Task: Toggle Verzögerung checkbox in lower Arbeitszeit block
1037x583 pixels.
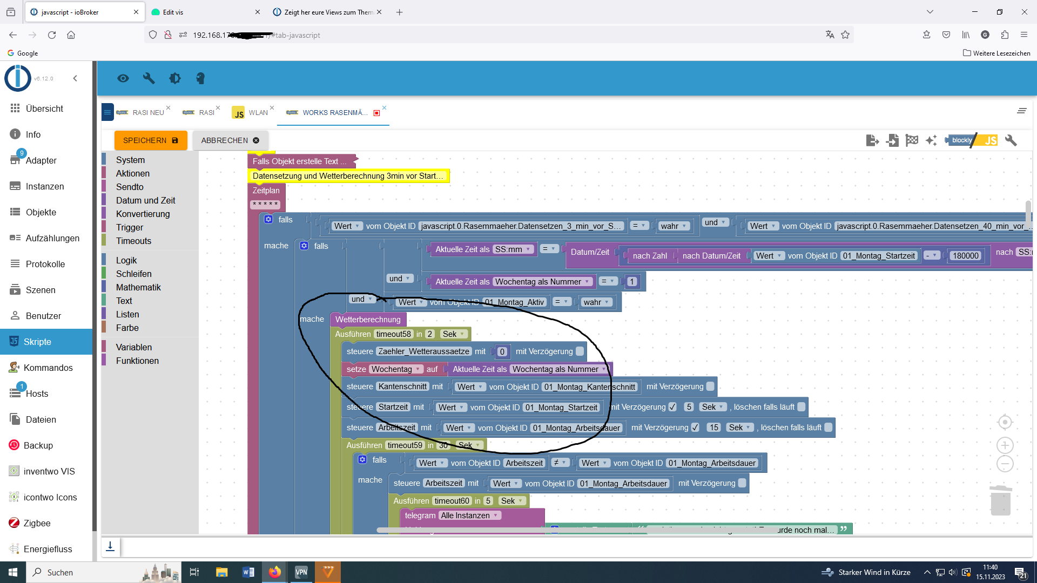Action: coord(742,483)
